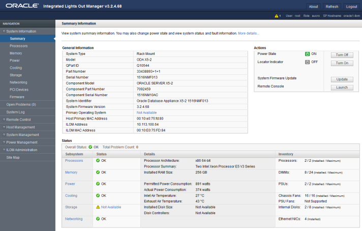The width and height of the screenshot is (362, 231).
Task: Open PCI Devices page from navigation
Action: point(19,90)
